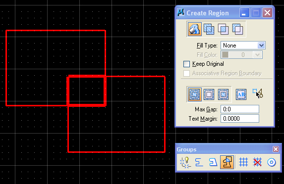Enable Dynamic Area cursor icon

coord(258,93)
